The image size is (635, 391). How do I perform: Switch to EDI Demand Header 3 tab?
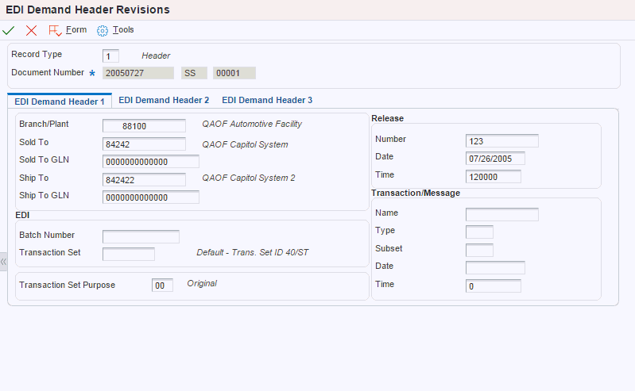point(267,100)
